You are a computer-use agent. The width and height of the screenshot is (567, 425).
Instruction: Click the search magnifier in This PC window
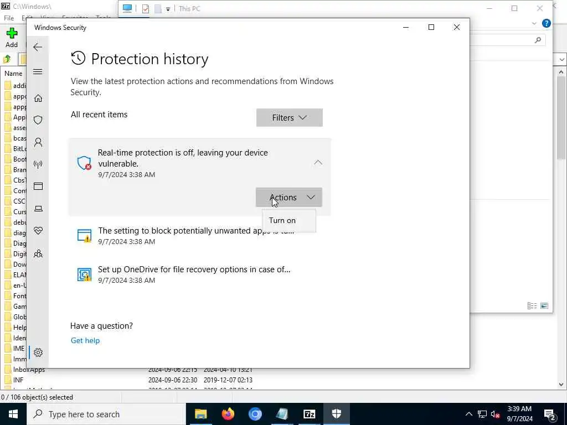point(538,40)
